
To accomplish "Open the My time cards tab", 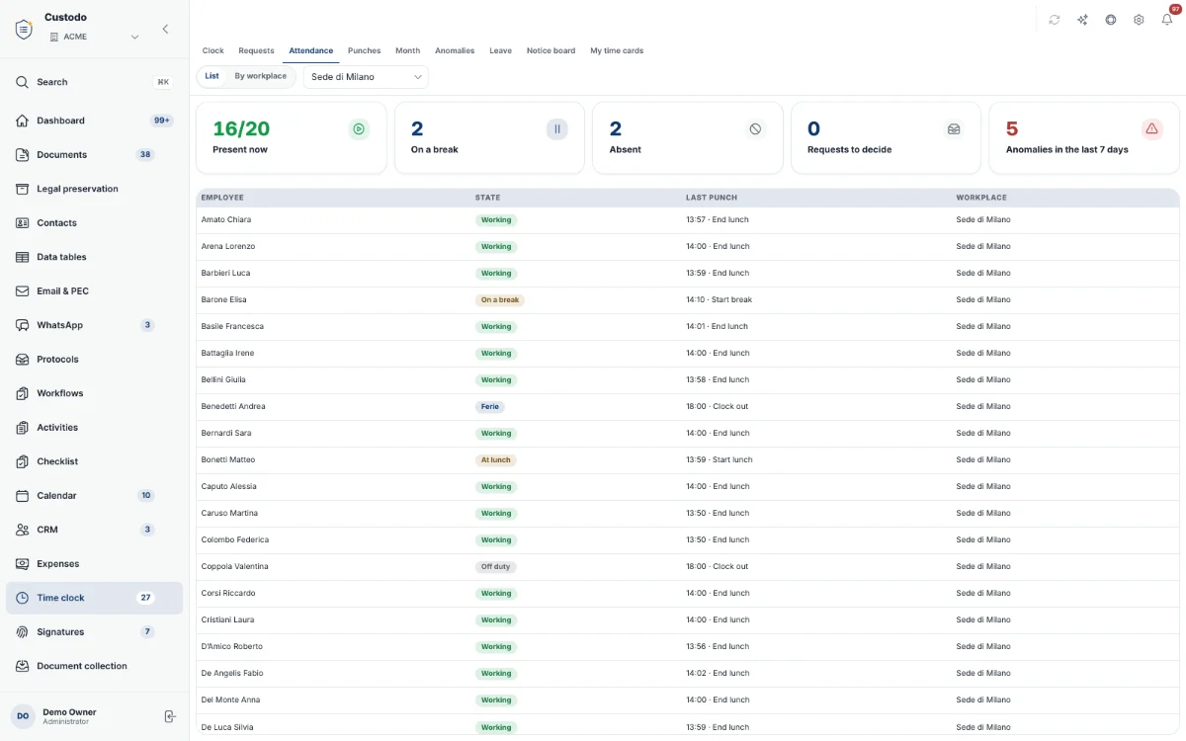I will [x=617, y=50].
